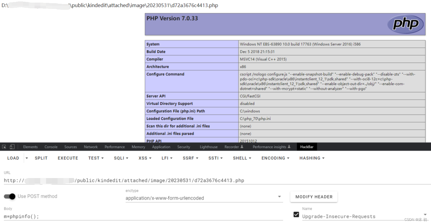431x224 pixels.
Task: Toggle the device toolbar icon
Action: coord(12,147)
